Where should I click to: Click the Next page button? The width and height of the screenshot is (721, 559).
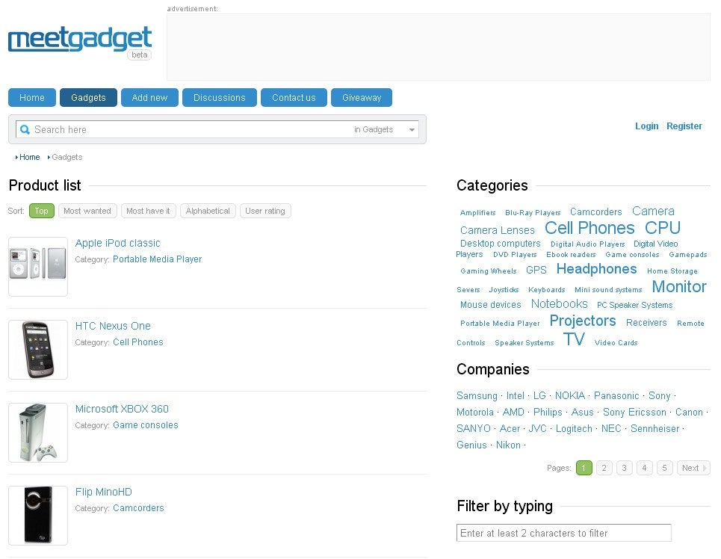click(693, 468)
